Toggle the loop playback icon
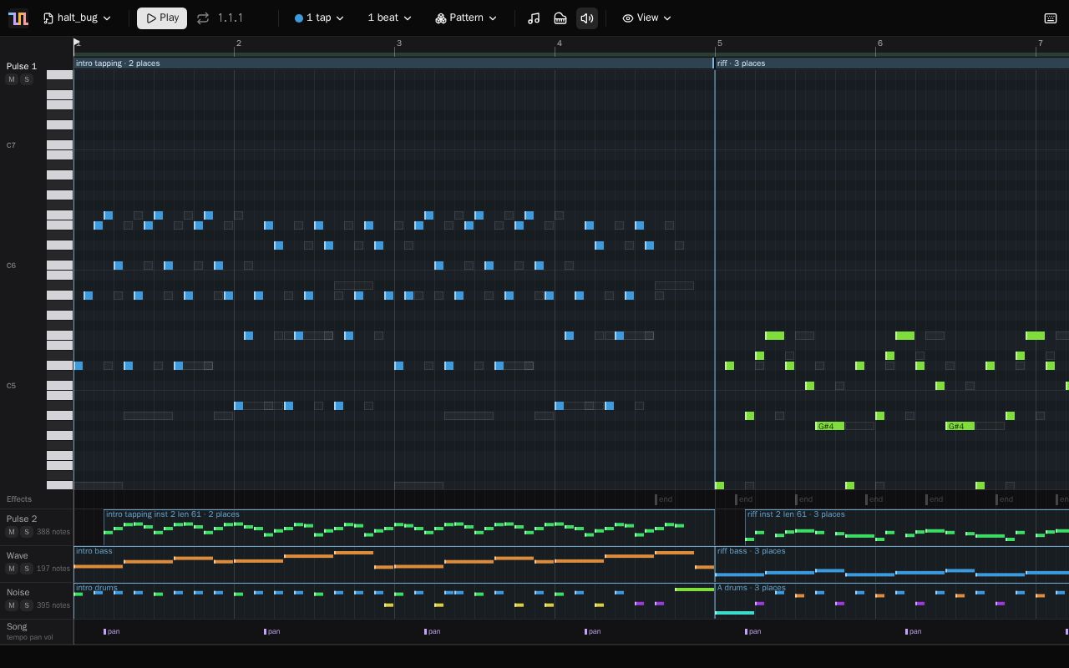The width and height of the screenshot is (1069, 668). click(203, 18)
